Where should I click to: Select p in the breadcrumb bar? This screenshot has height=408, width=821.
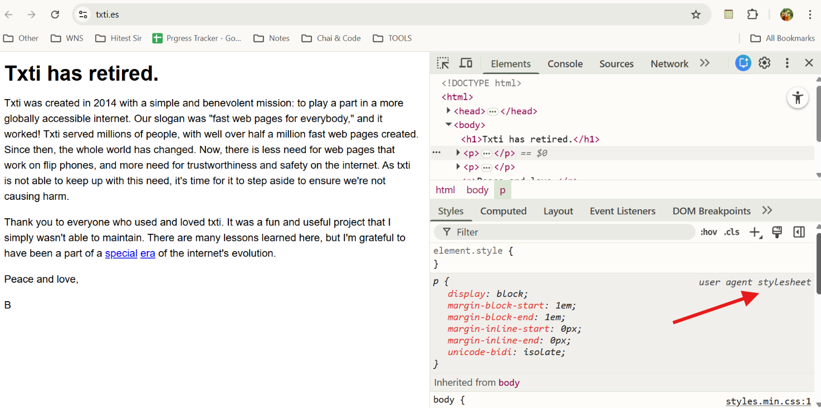click(502, 190)
